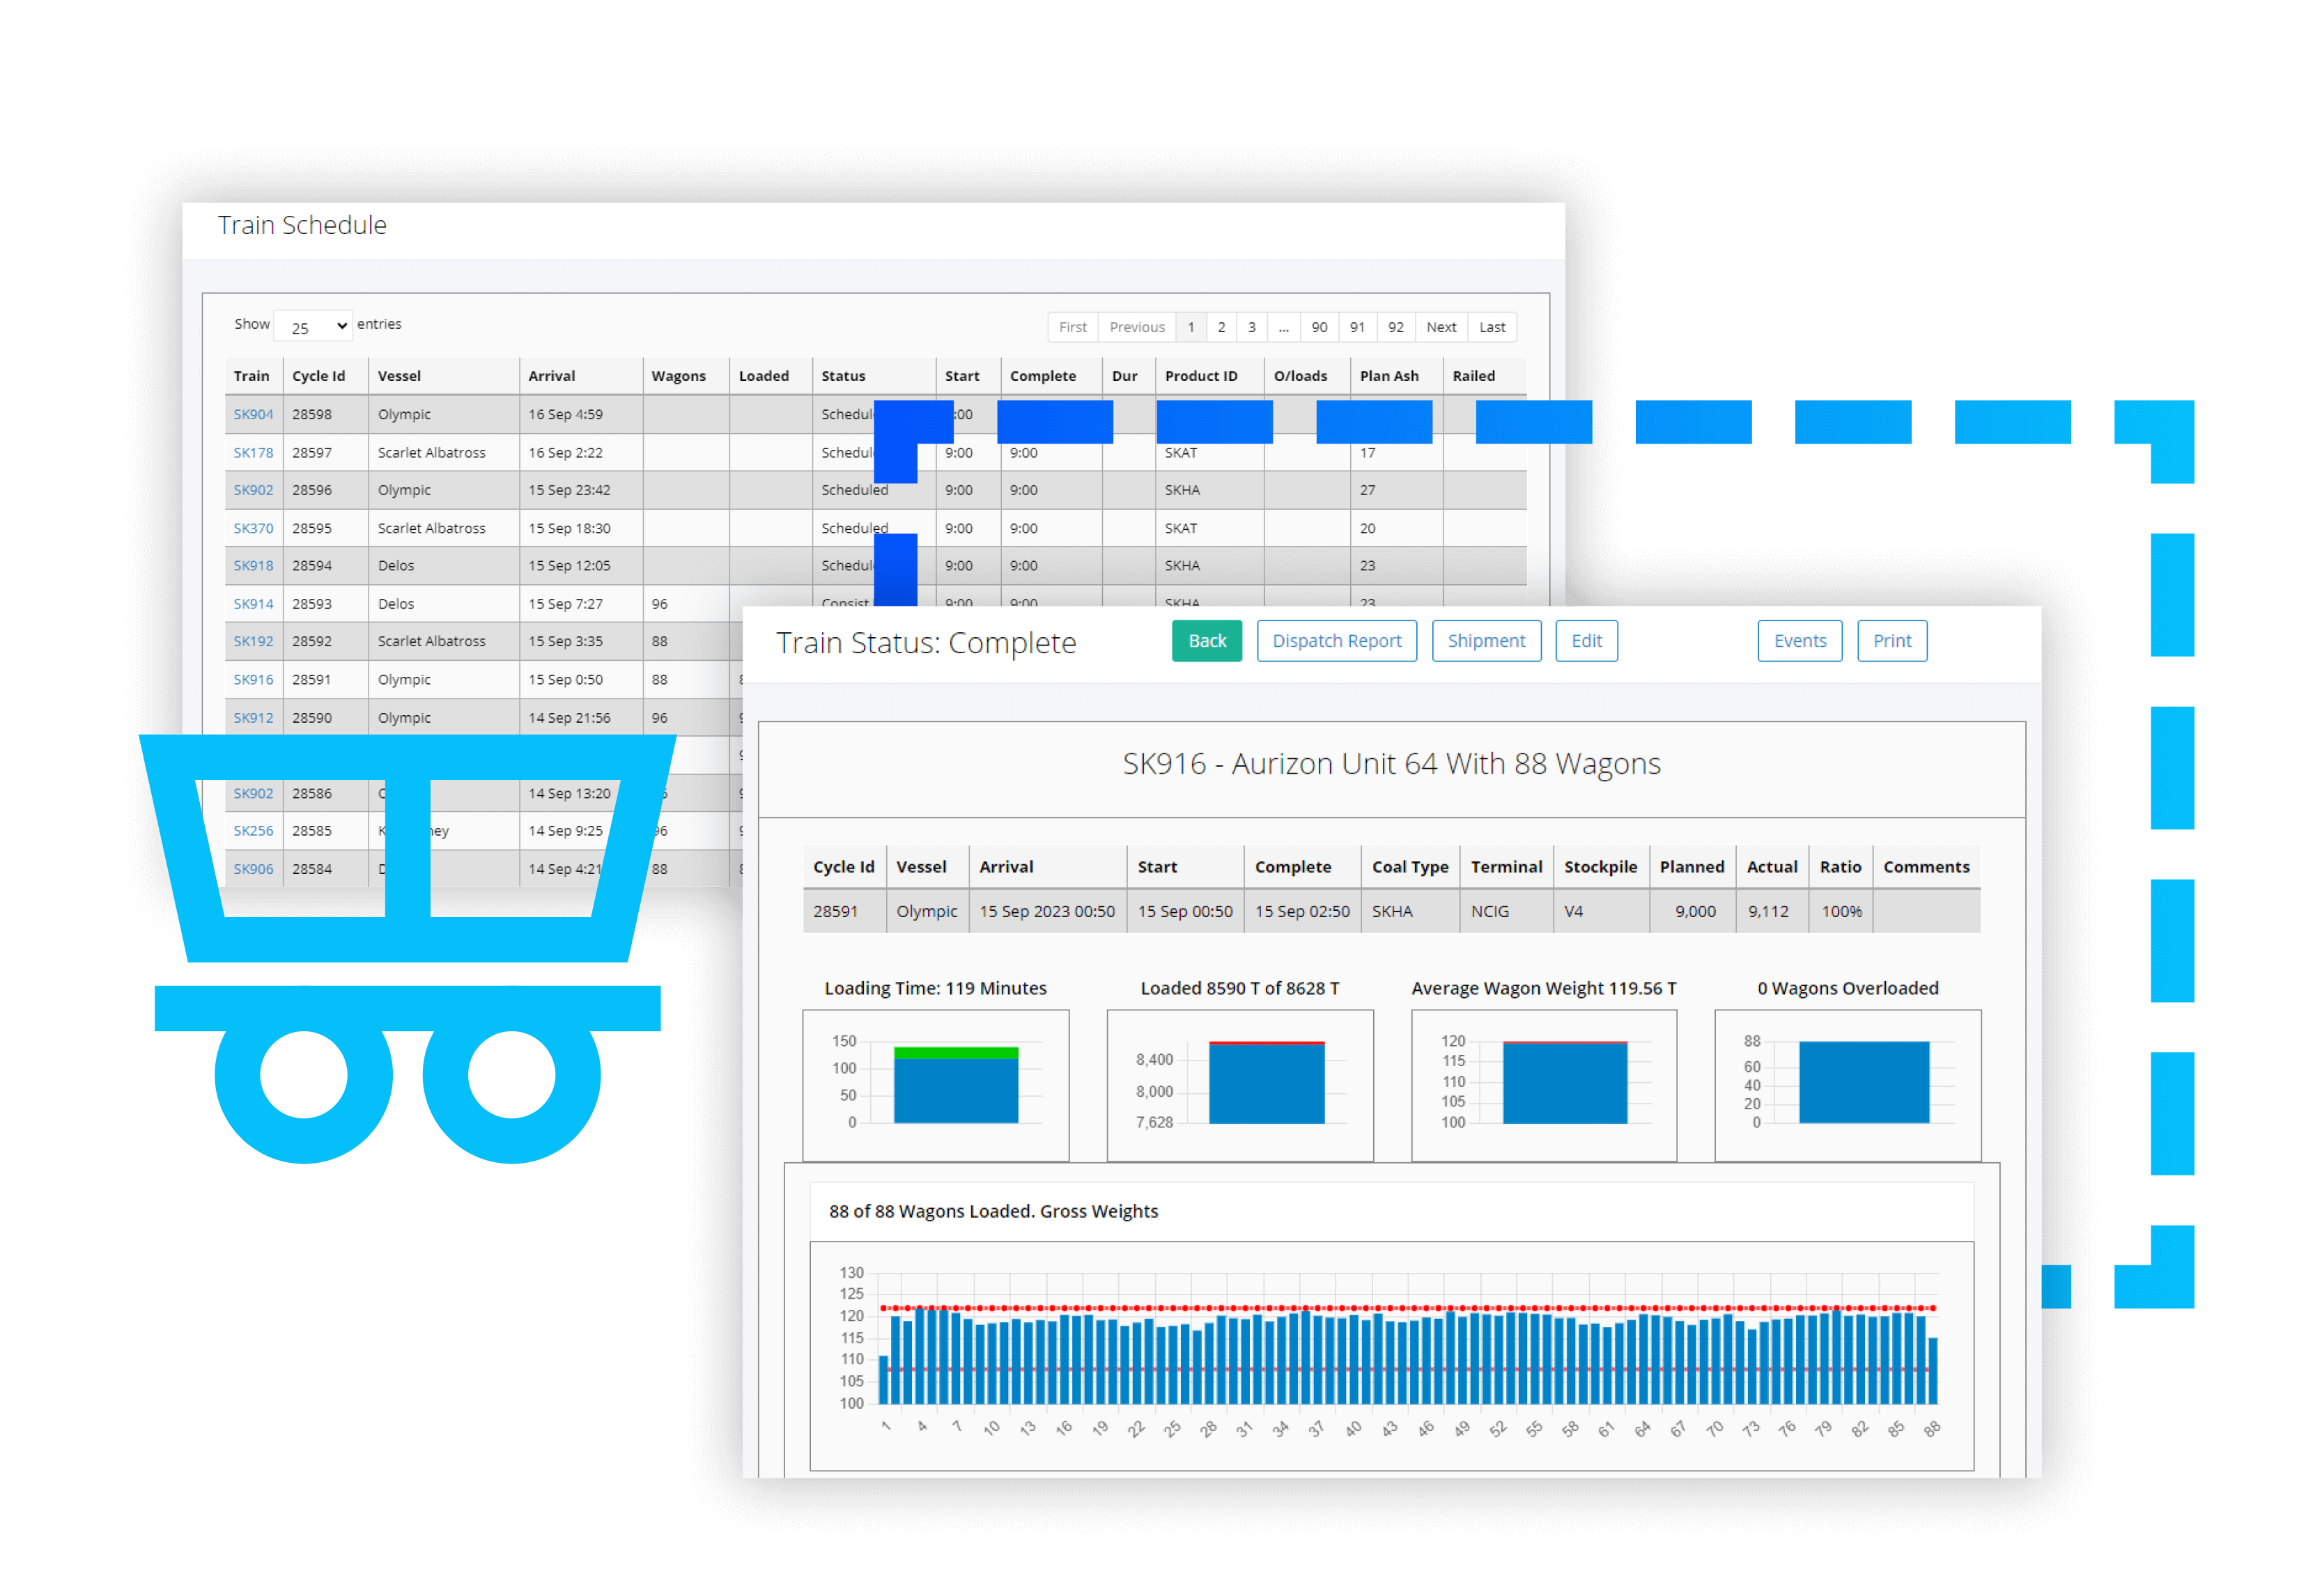Open train link SK914

click(x=253, y=604)
